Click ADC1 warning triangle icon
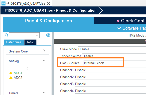146x95 pixels. pos(11,73)
